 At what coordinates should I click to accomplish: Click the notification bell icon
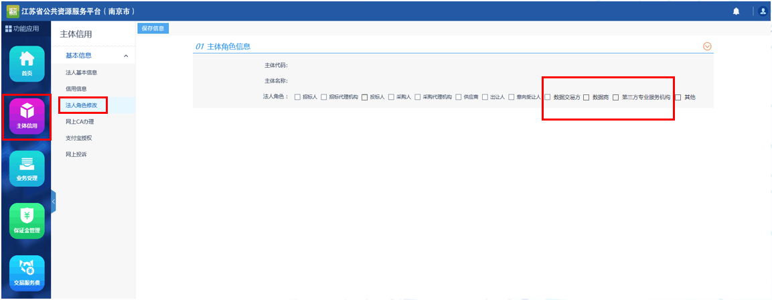point(736,11)
